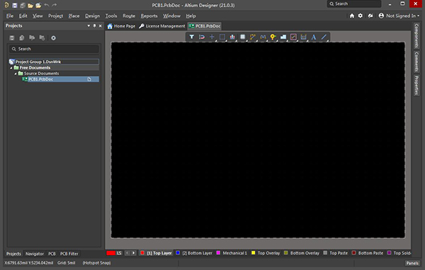Open the Route menu
The height and width of the screenshot is (270, 425).
[129, 16]
